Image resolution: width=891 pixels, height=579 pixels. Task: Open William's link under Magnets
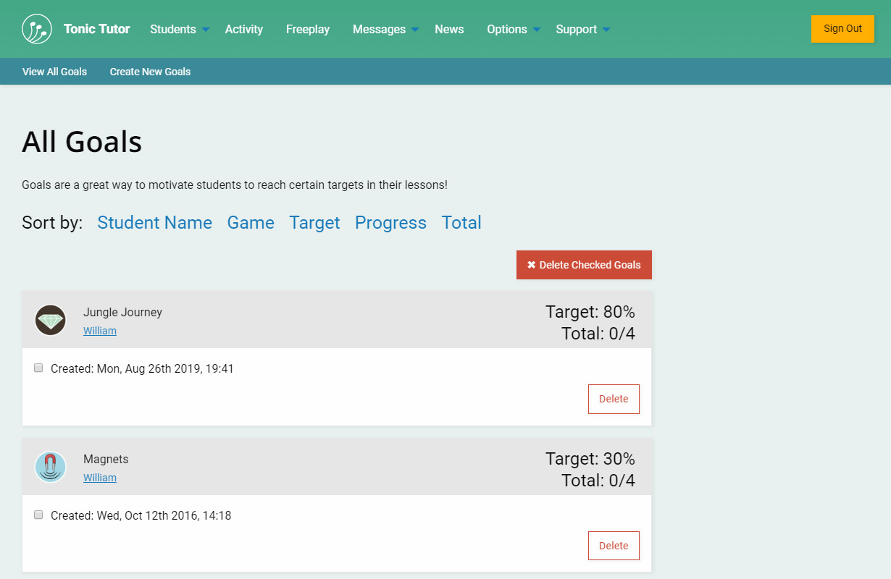pyautogui.click(x=100, y=478)
